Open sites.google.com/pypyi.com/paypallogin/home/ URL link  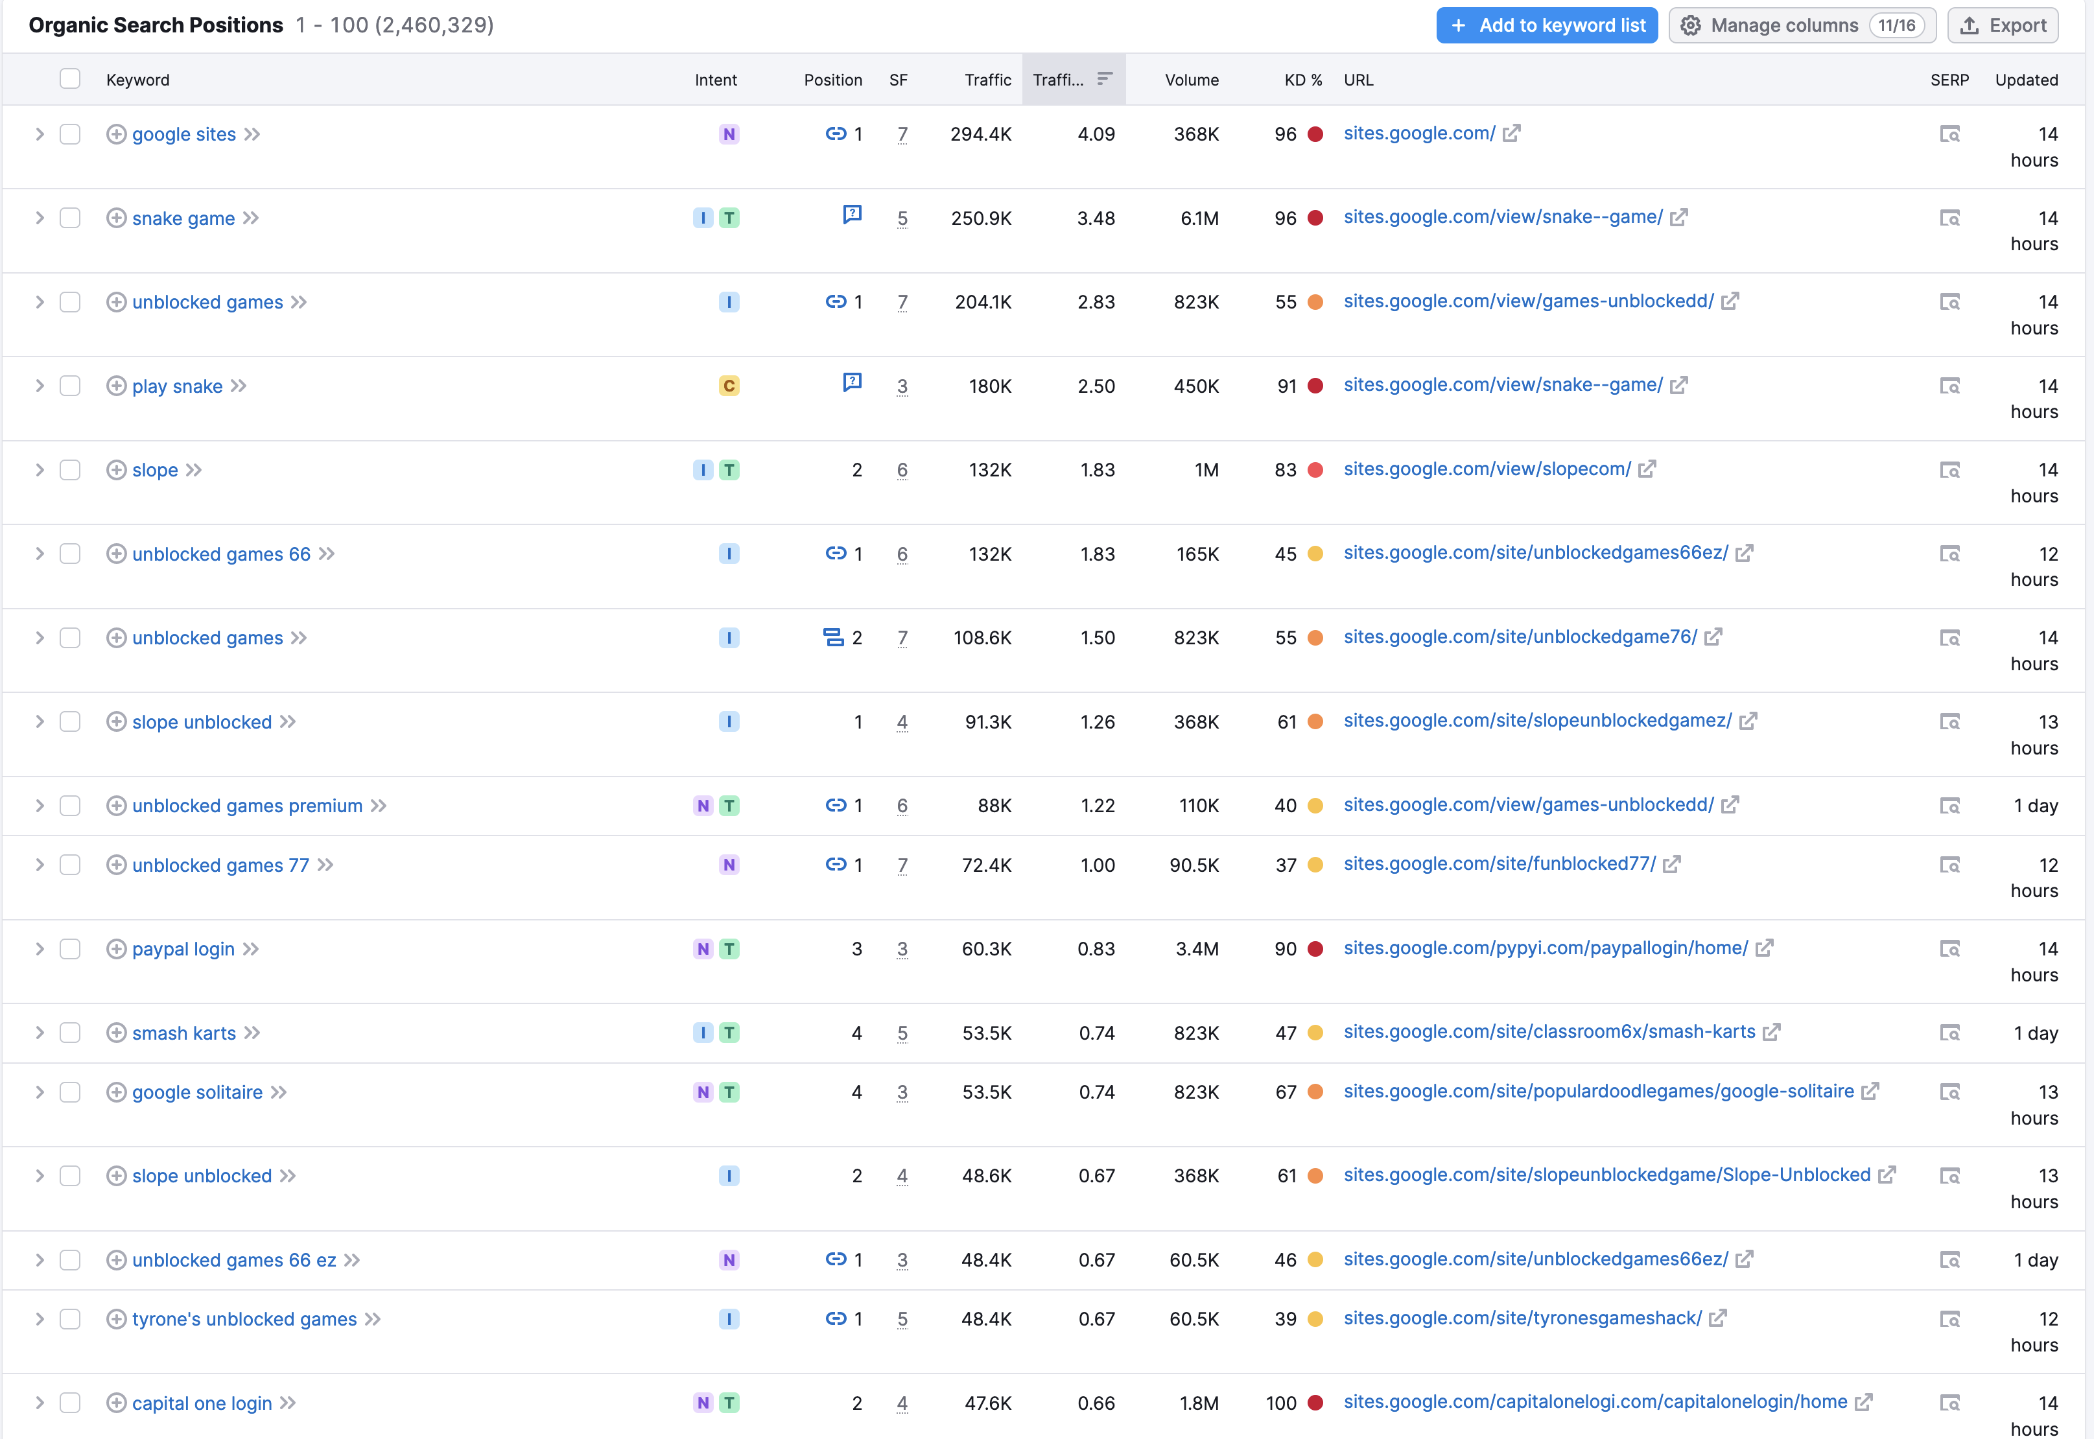(1546, 948)
